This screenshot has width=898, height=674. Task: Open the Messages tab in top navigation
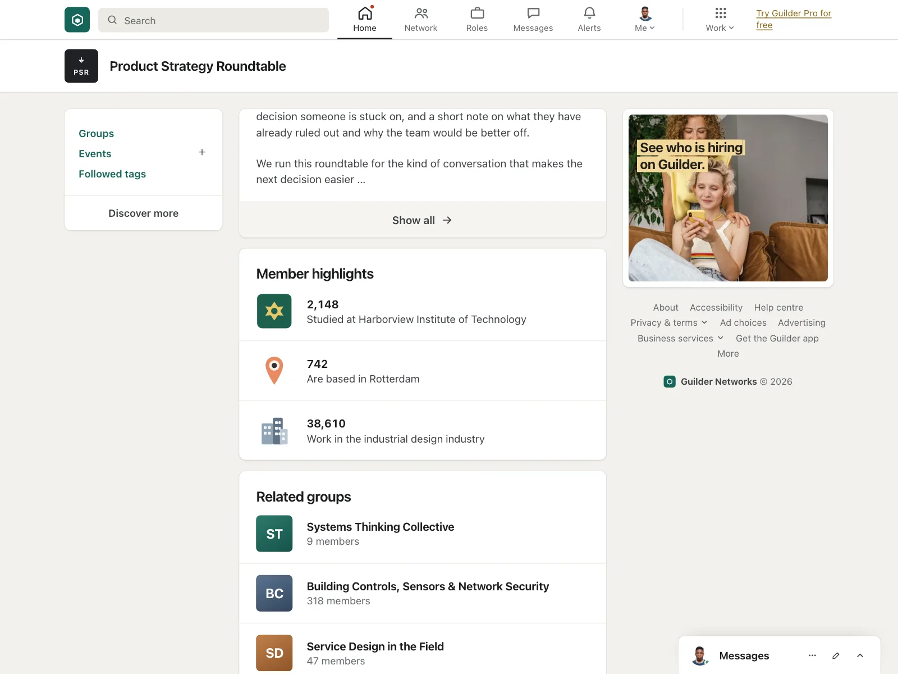pyautogui.click(x=533, y=20)
